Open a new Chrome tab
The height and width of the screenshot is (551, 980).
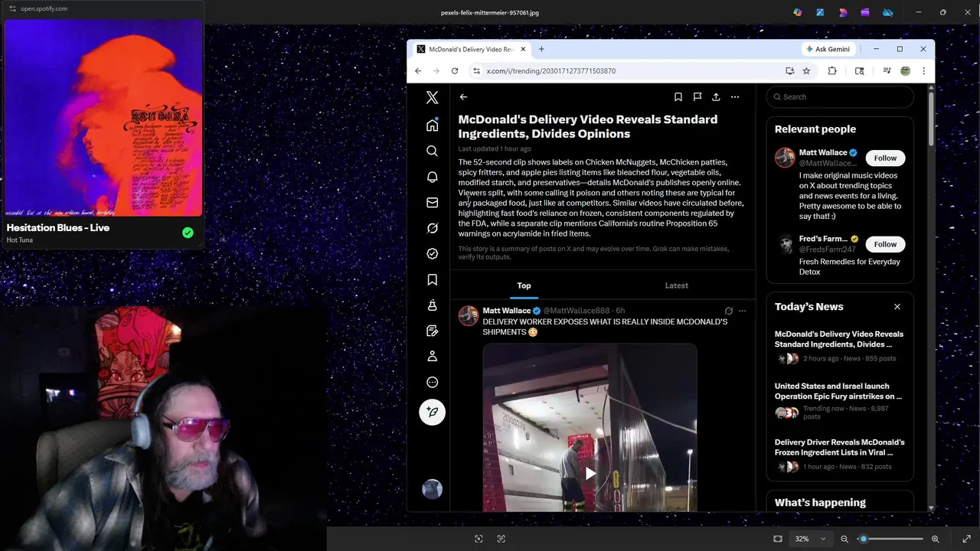click(x=541, y=49)
